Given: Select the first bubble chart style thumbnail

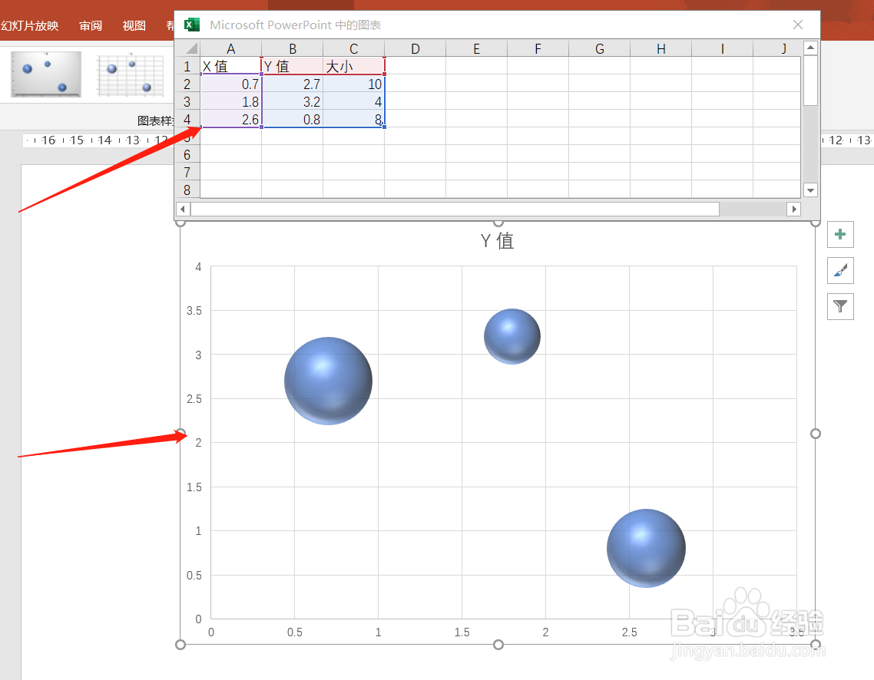Looking at the screenshot, I should point(46,74).
